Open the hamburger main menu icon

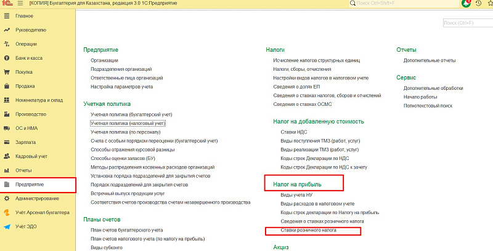point(19,4)
